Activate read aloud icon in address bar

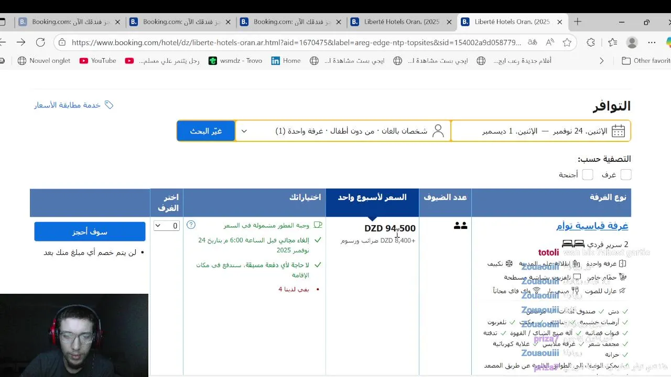pos(549,42)
